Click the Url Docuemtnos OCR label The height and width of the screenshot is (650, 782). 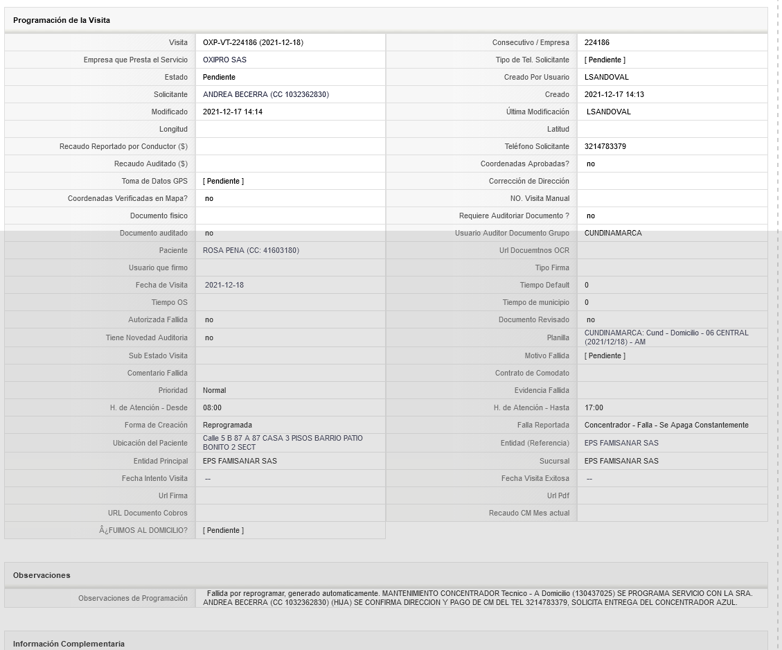(534, 250)
